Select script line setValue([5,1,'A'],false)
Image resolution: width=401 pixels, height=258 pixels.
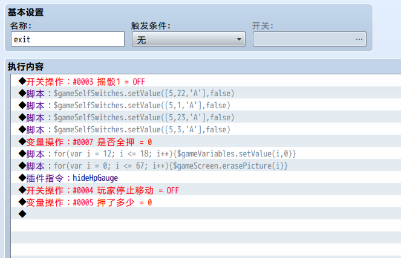(206, 105)
